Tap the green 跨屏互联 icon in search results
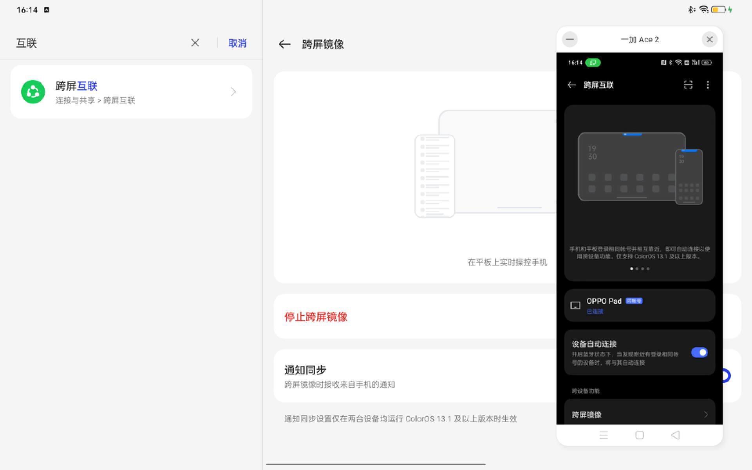Image resolution: width=752 pixels, height=470 pixels. pyautogui.click(x=33, y=91)
